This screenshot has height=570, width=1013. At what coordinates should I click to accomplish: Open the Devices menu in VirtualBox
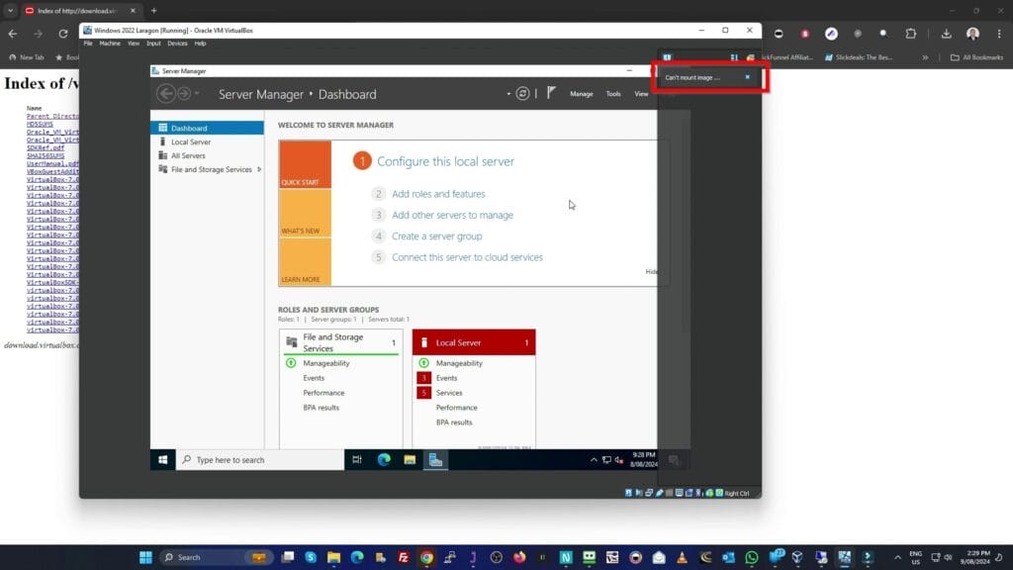[x=178, y=43]
